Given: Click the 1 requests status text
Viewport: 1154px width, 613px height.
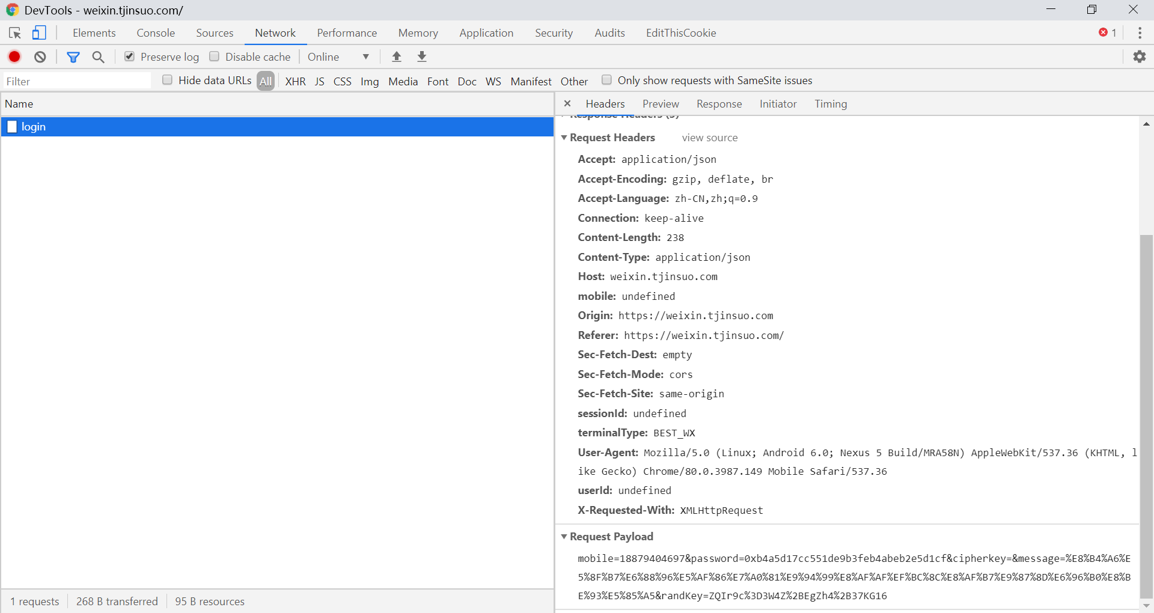Looking at the screenshot, I should [x=35, y=601].
